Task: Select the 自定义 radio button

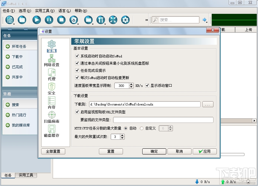Action: 142,128
